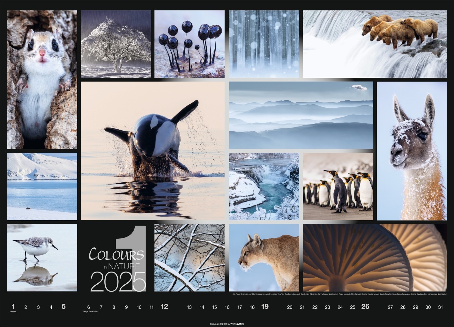
Task: Select calendar day 22
Action: point(315,307)
